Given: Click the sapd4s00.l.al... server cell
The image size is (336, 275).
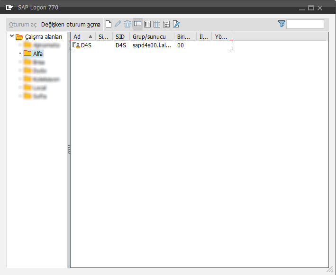Looking at the screenshot, I should [152, 45].
